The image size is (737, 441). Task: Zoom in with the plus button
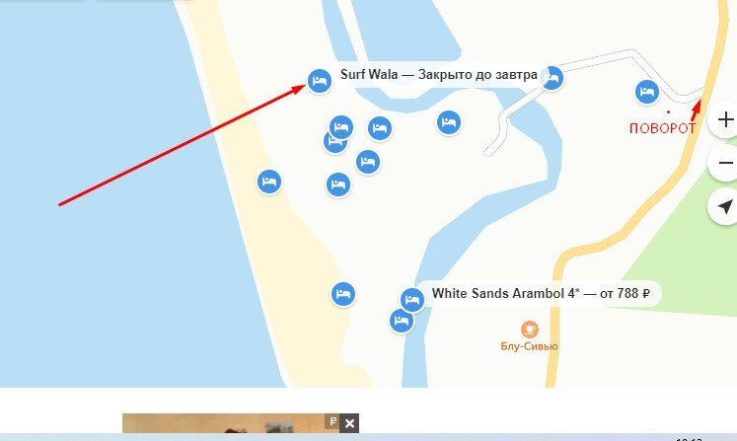pyautogui.click(x=725, y=119)
